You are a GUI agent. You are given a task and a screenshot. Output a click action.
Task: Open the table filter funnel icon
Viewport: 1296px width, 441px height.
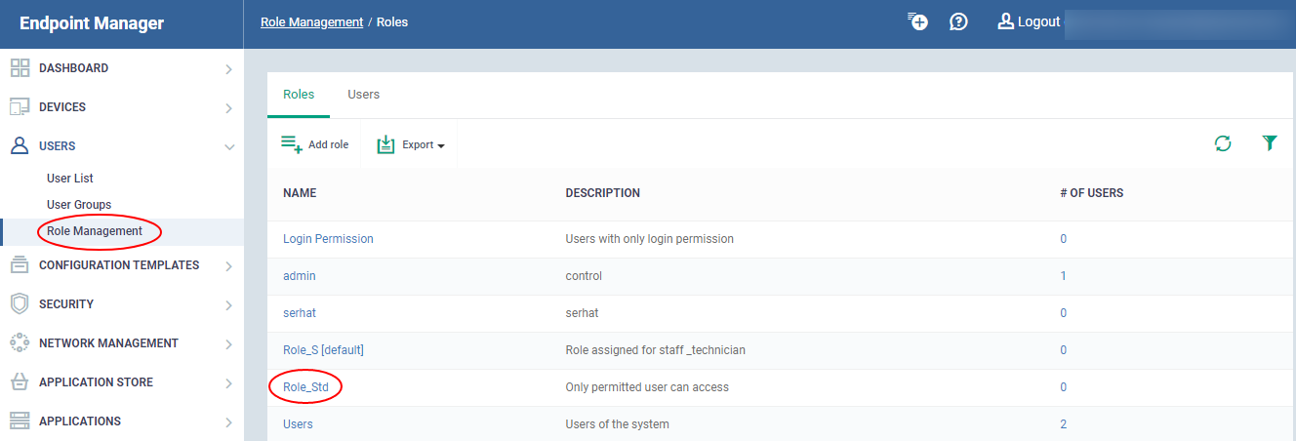coord(1269,144)
